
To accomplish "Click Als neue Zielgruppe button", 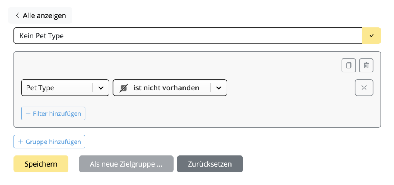I will tap(126, 164).
